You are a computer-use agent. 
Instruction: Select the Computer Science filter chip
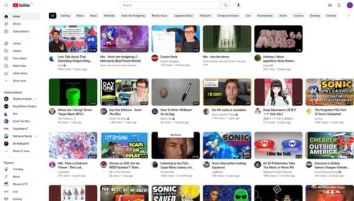[228, 16]
